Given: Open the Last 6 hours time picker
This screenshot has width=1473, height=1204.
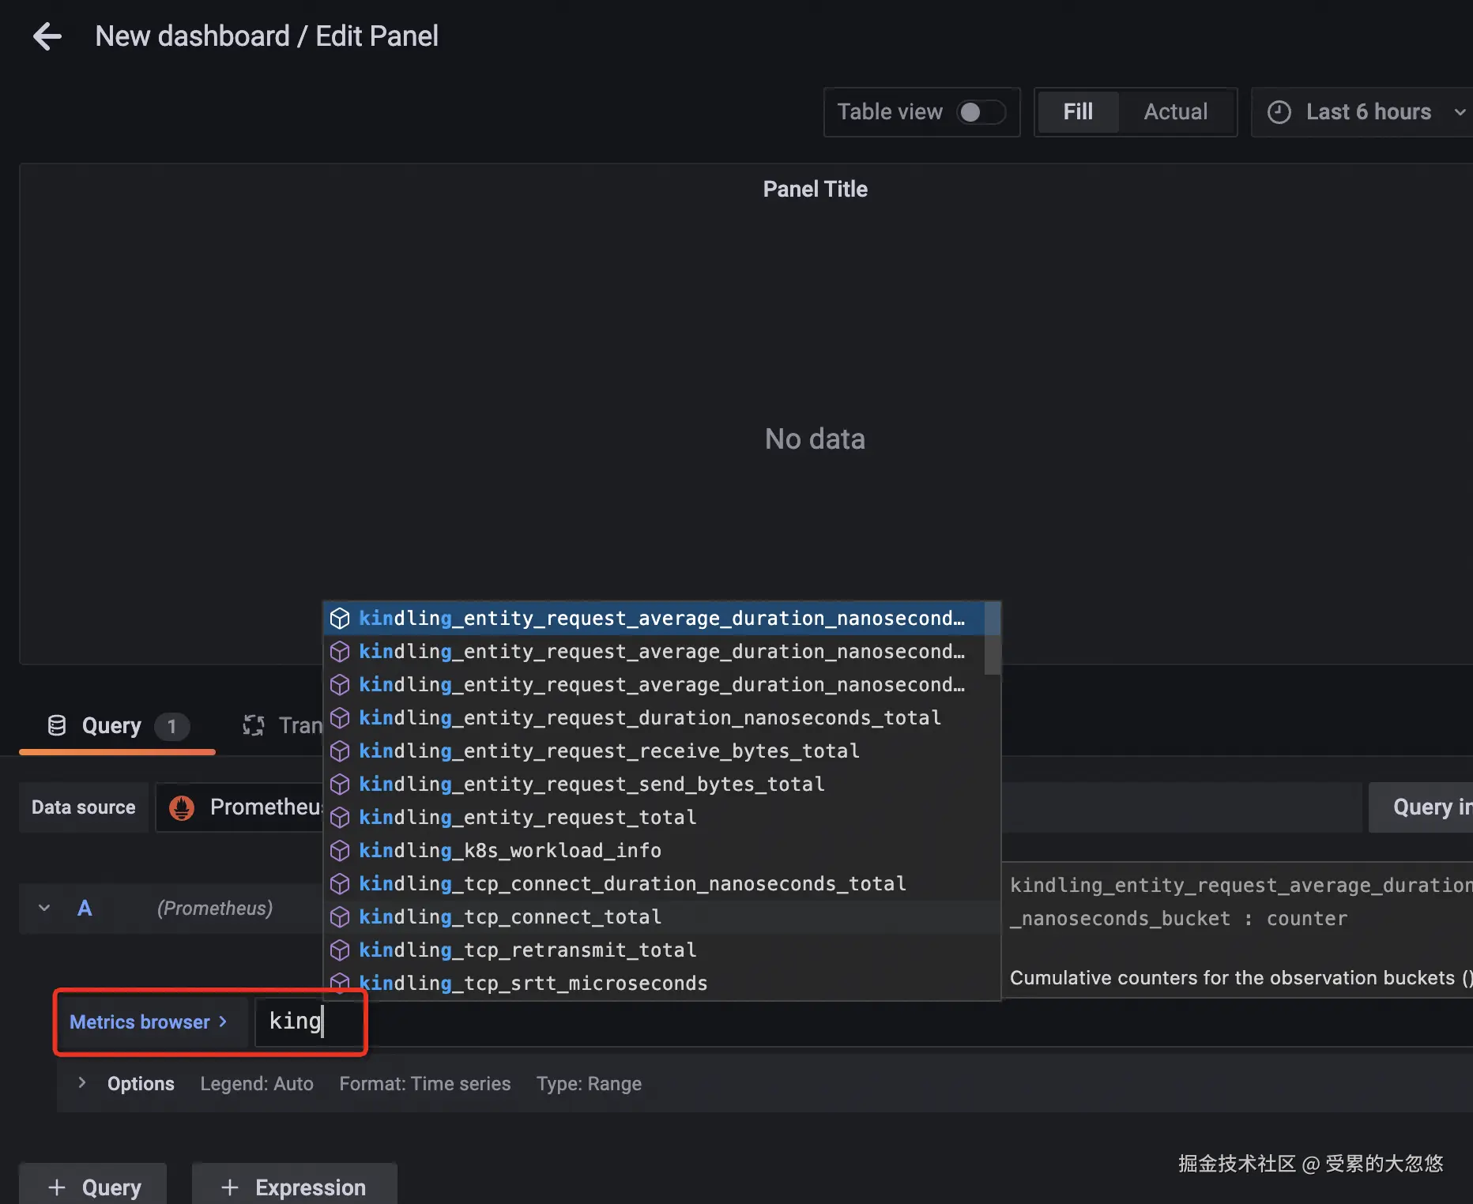Looking at the screenshot, I should [x=1363, y=112].
